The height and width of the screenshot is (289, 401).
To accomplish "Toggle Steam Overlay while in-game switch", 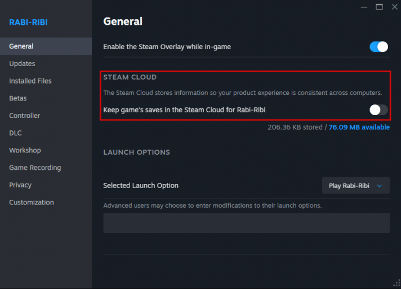I will click(378, 47).
